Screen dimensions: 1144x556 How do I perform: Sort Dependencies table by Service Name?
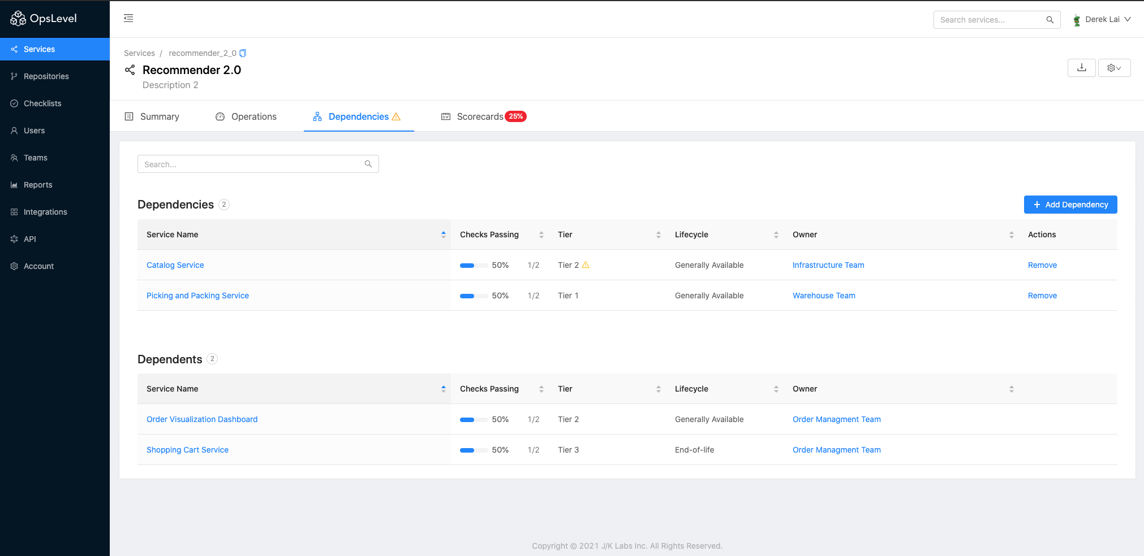point(443,234)
